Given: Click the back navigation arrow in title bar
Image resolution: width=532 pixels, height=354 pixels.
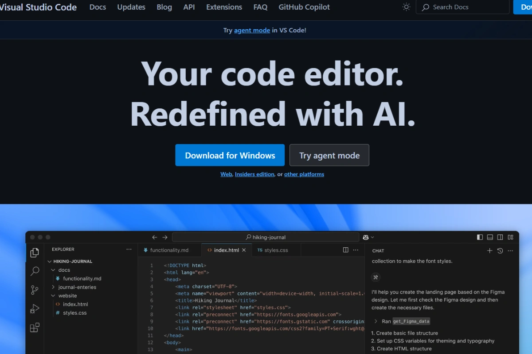Looking at the screenshot, I should click(155, 237).
